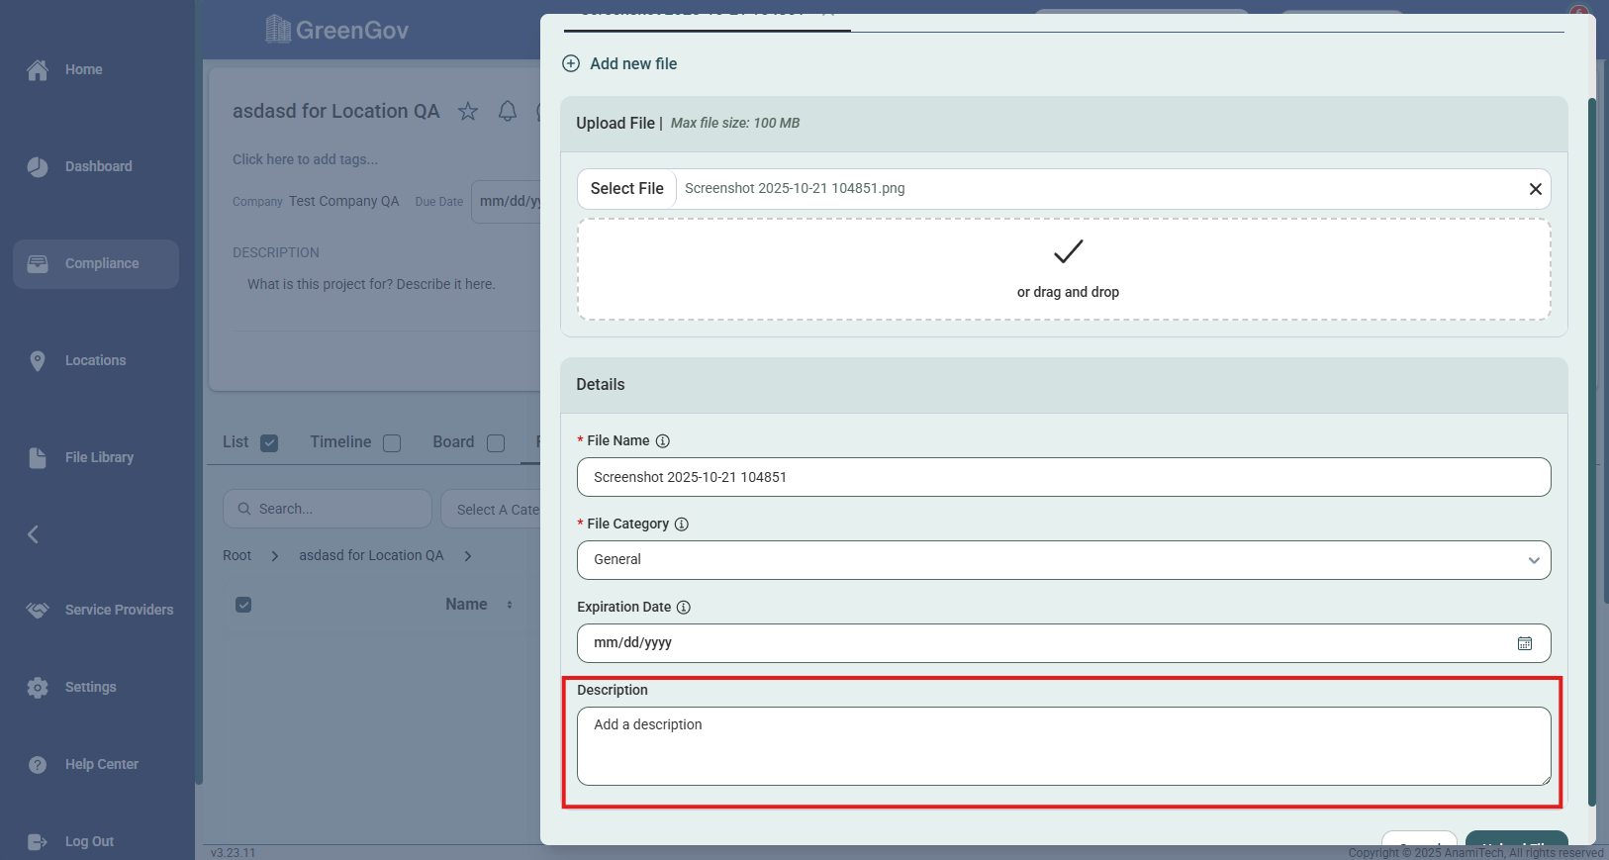
Task: Click the Add new file plus icon
Action: [x=571, y=63]
